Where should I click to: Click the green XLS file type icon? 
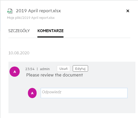[10, 11]
